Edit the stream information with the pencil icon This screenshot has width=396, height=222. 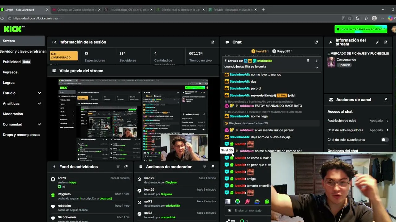[x=377, y=42]
